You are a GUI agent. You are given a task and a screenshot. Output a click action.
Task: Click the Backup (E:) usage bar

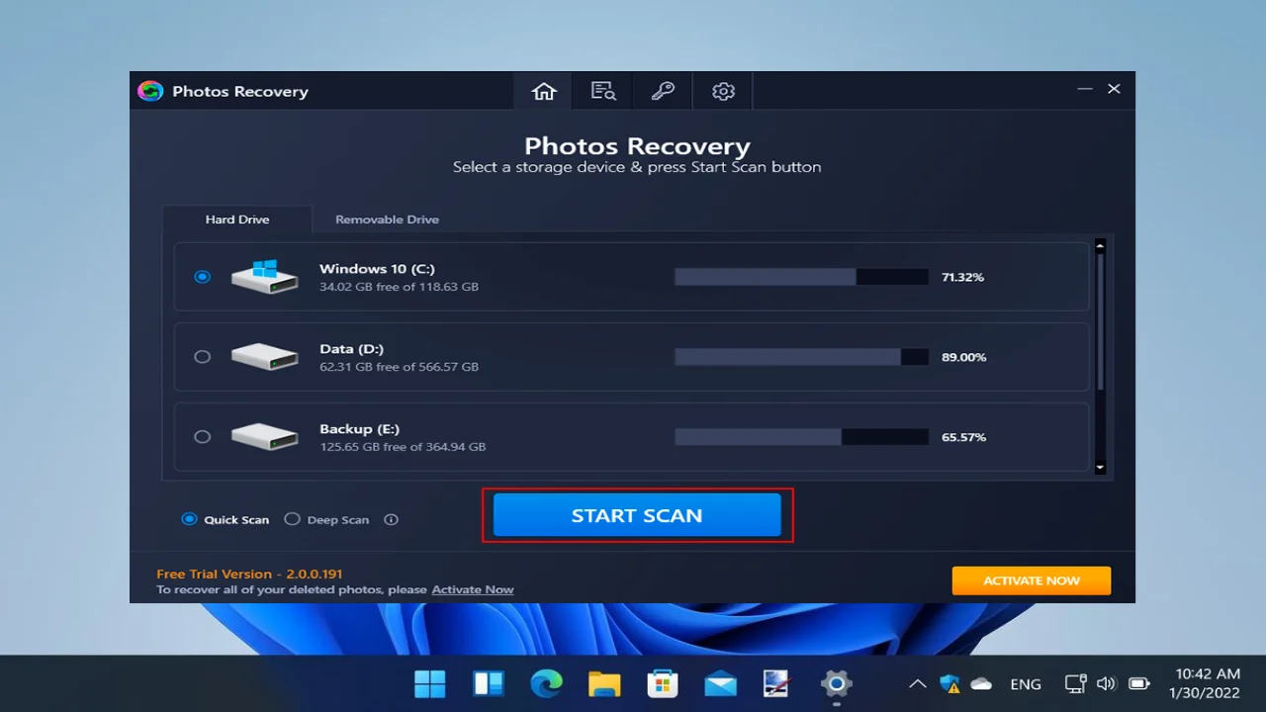click(801, 437)
